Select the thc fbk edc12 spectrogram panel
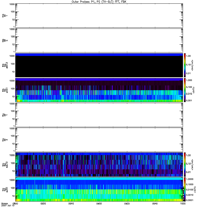Image resolution: width=198 pixels, height=211 pixels. pos(99,165)
